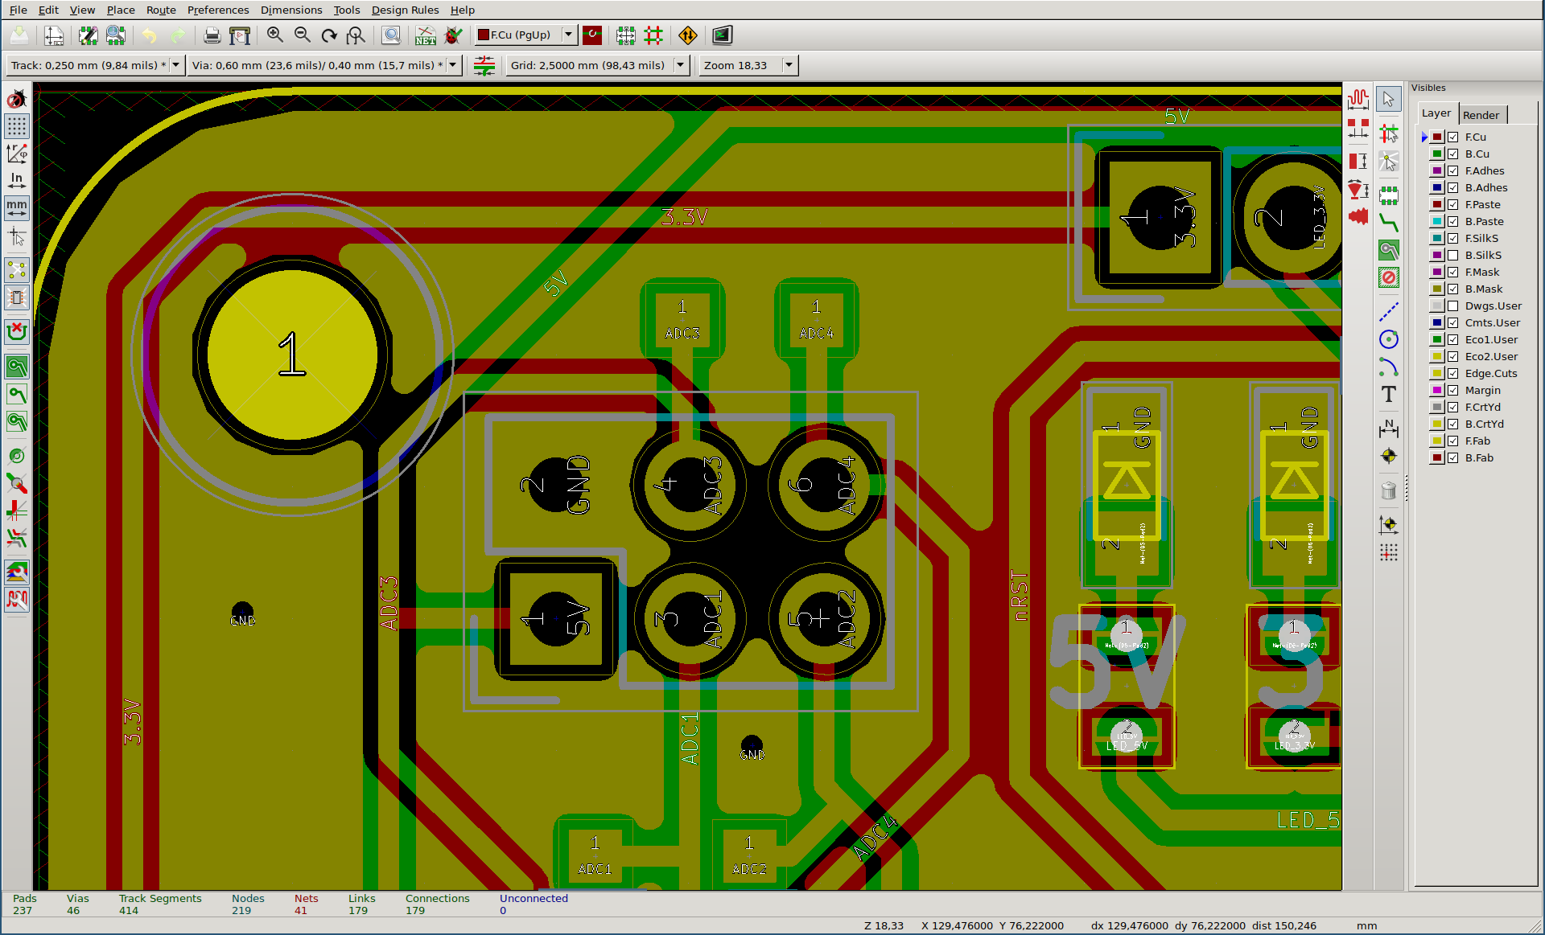
Task: Enable the B.SilkS layer checkbox
Action: pos(1453,256)
